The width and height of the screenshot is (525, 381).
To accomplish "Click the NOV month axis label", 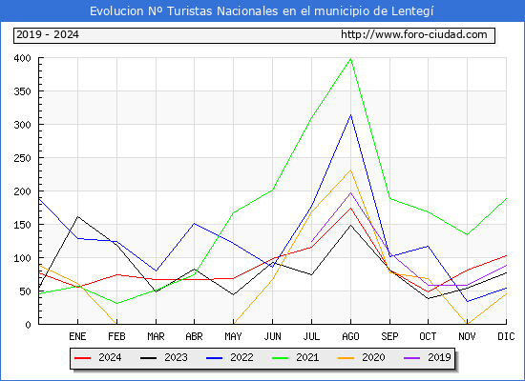I will point(467,336).
